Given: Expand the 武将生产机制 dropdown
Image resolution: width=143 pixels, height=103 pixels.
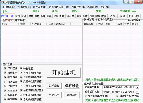Looking at the screenshot, I should [137, 87].
